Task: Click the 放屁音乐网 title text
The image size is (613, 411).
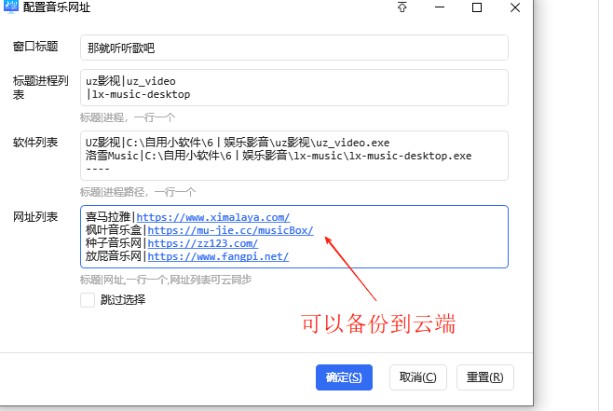Action: [x=114, y=256]
